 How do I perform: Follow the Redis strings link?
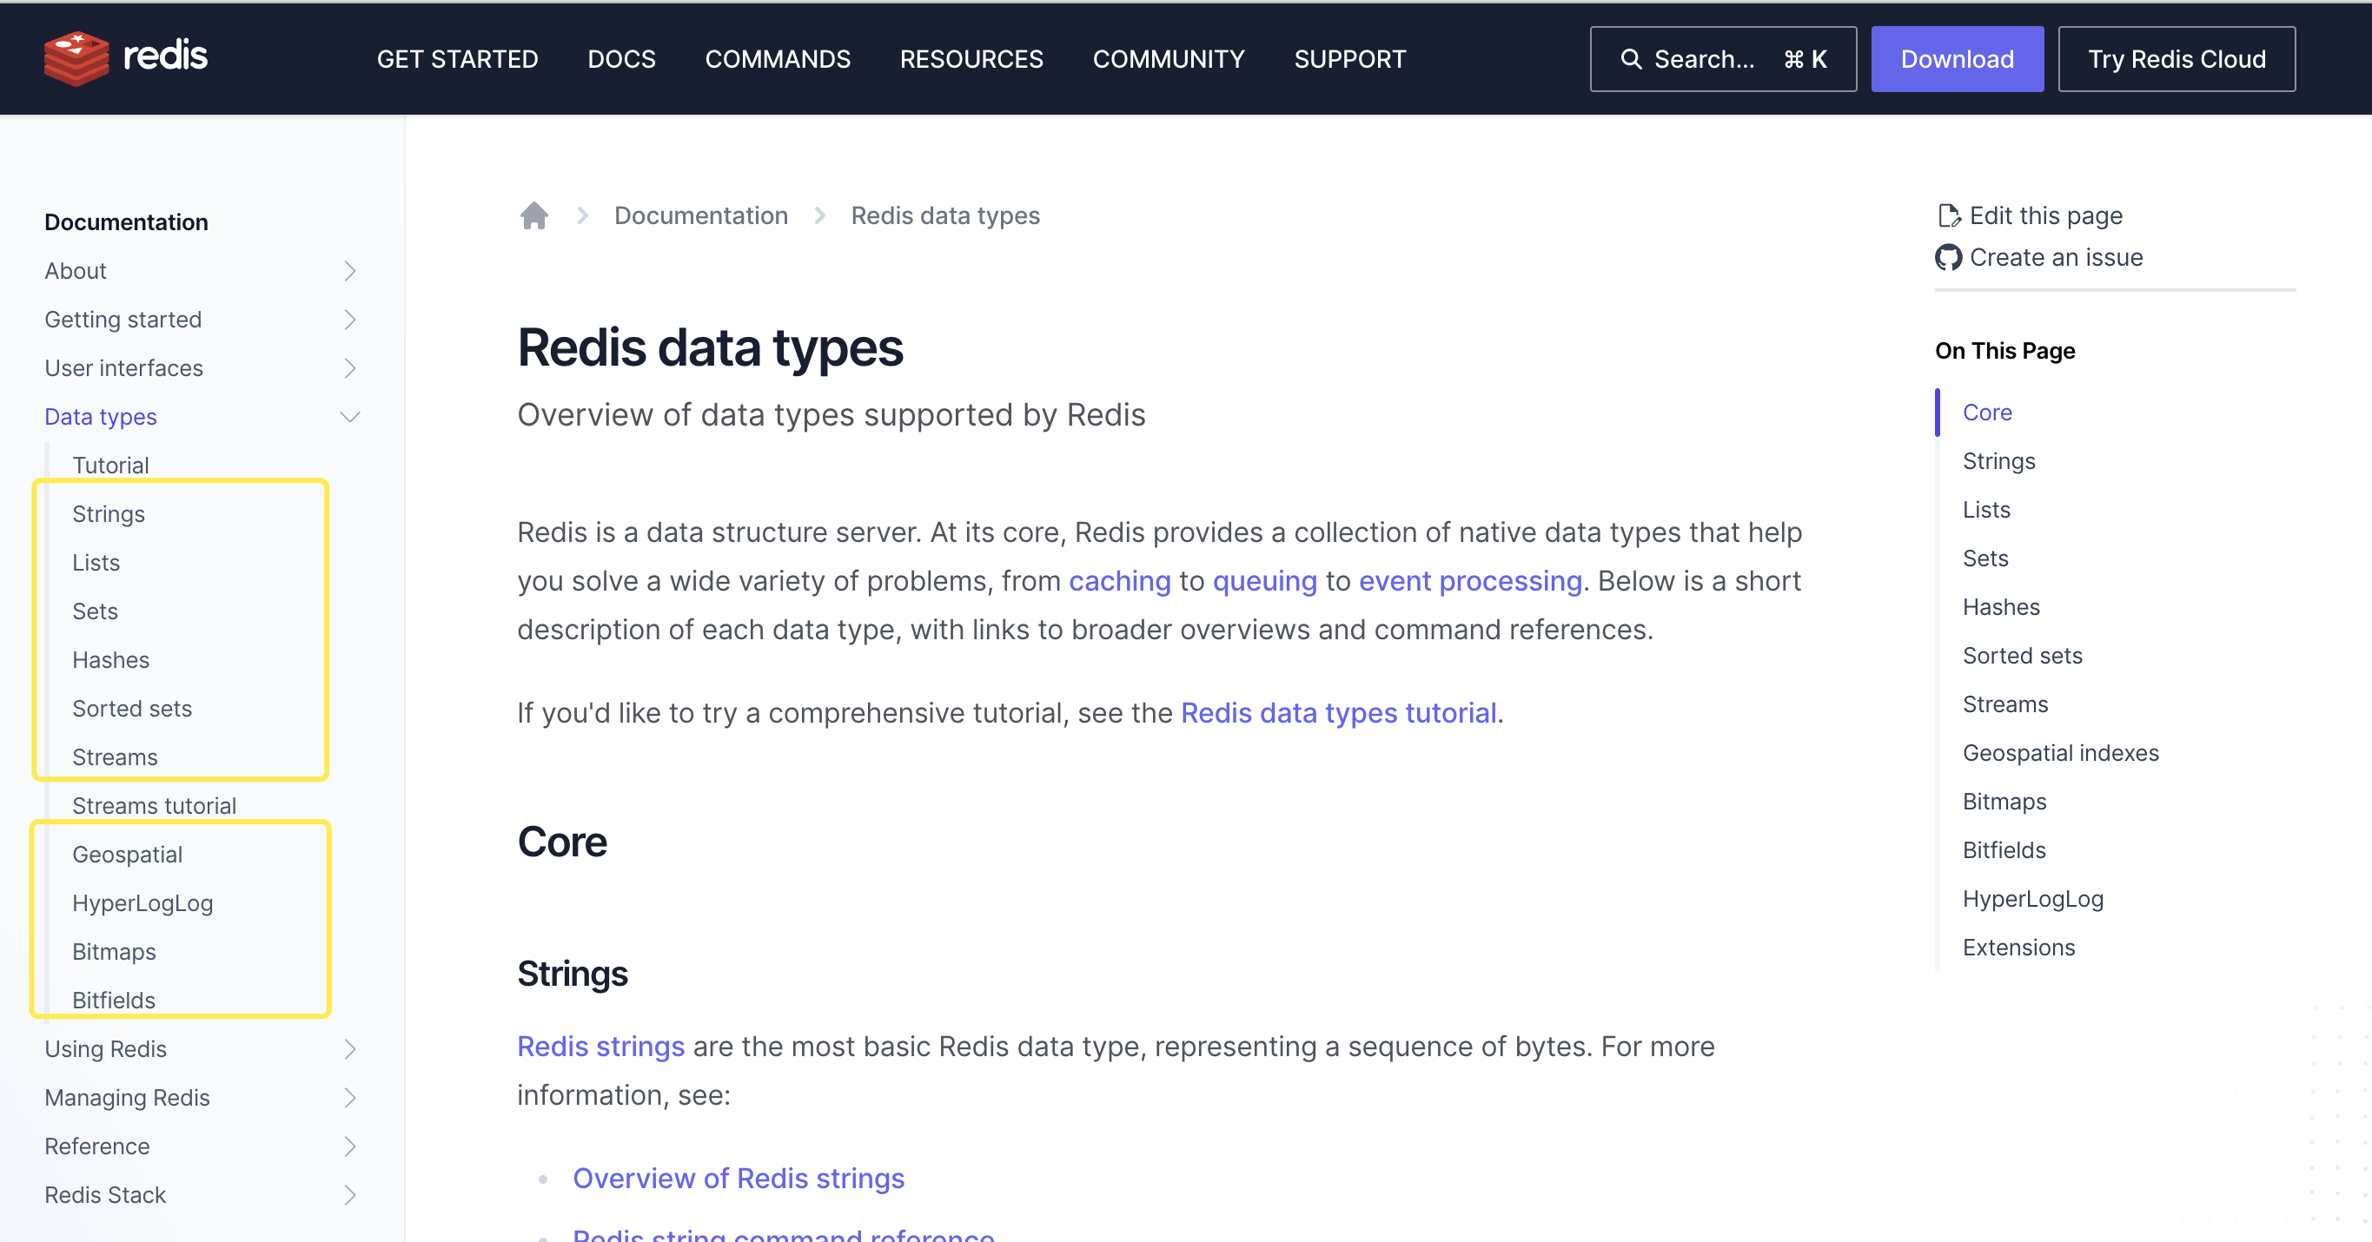(600, 1046)
